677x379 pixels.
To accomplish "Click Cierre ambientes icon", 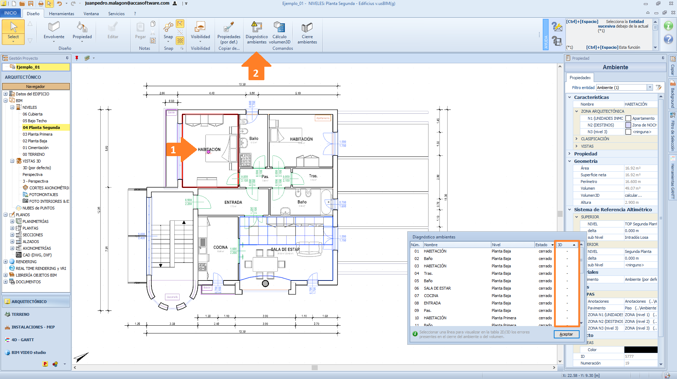I will pyautogui.click(x=307, y=28).
